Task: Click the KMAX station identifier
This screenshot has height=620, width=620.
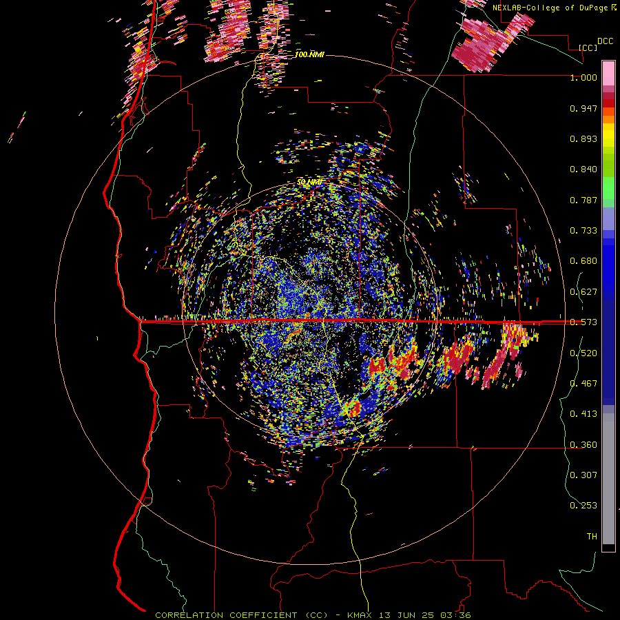Action: click(x=360, y=615)
